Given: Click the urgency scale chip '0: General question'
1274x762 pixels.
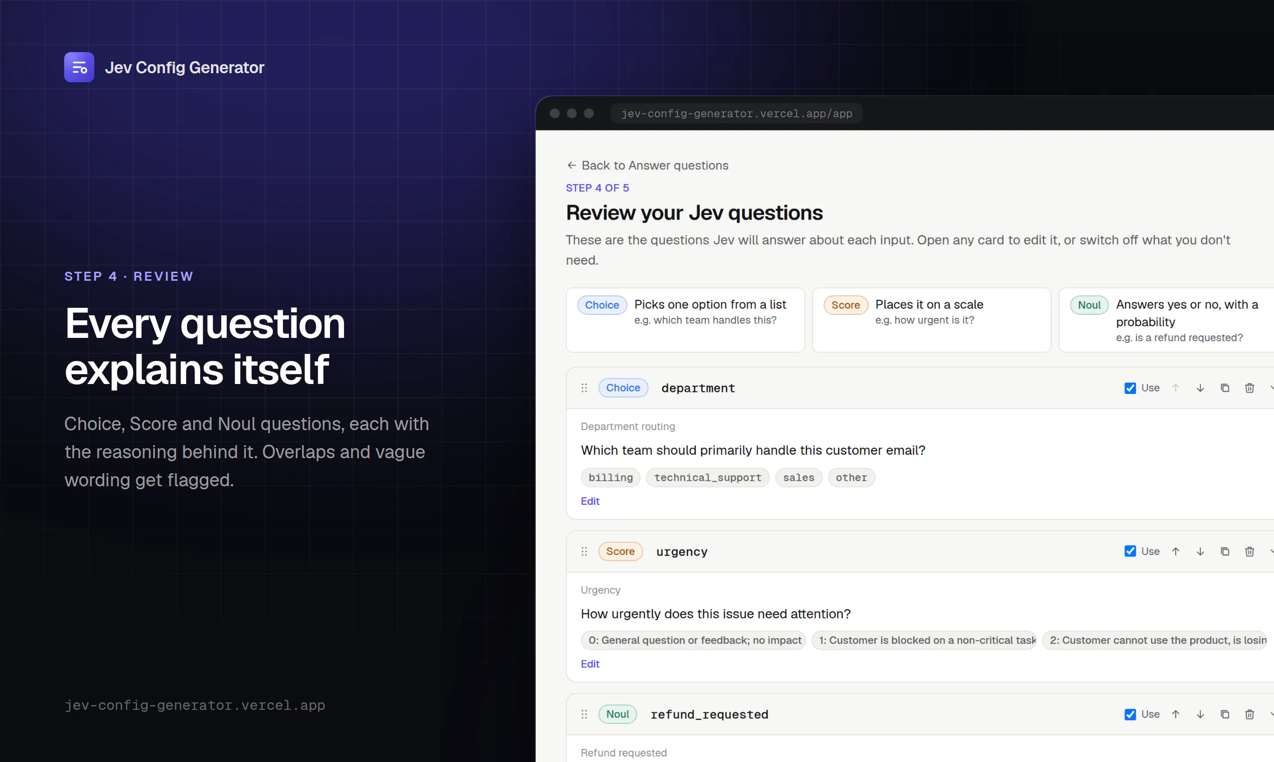Looking at the screenshot, I should point(694,640).
